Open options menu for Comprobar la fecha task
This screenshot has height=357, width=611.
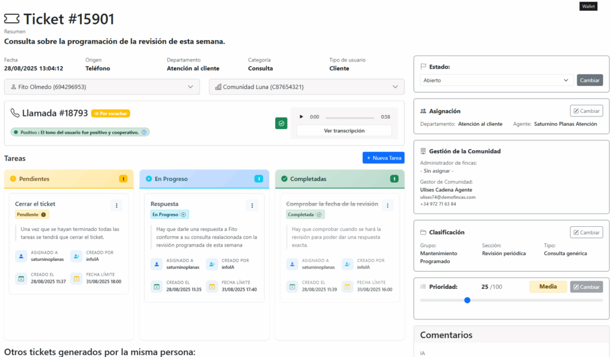click(x=388, y=205)
